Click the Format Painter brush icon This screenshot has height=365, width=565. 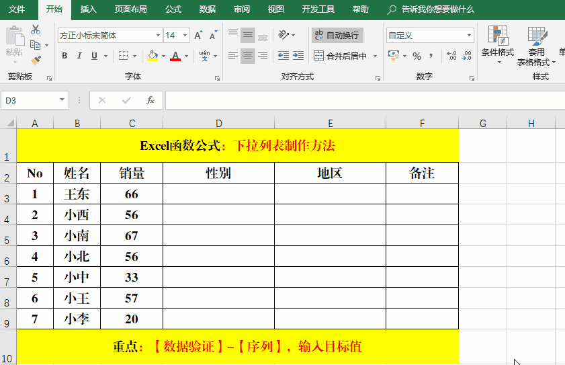pos(36,60)
